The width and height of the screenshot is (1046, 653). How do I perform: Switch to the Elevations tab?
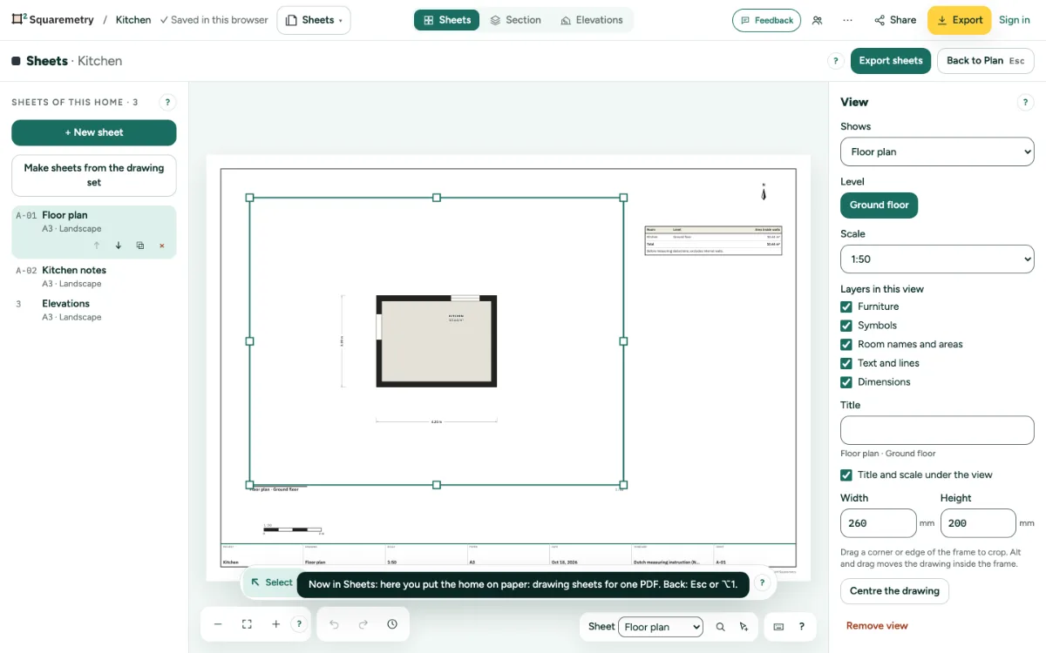591,20
